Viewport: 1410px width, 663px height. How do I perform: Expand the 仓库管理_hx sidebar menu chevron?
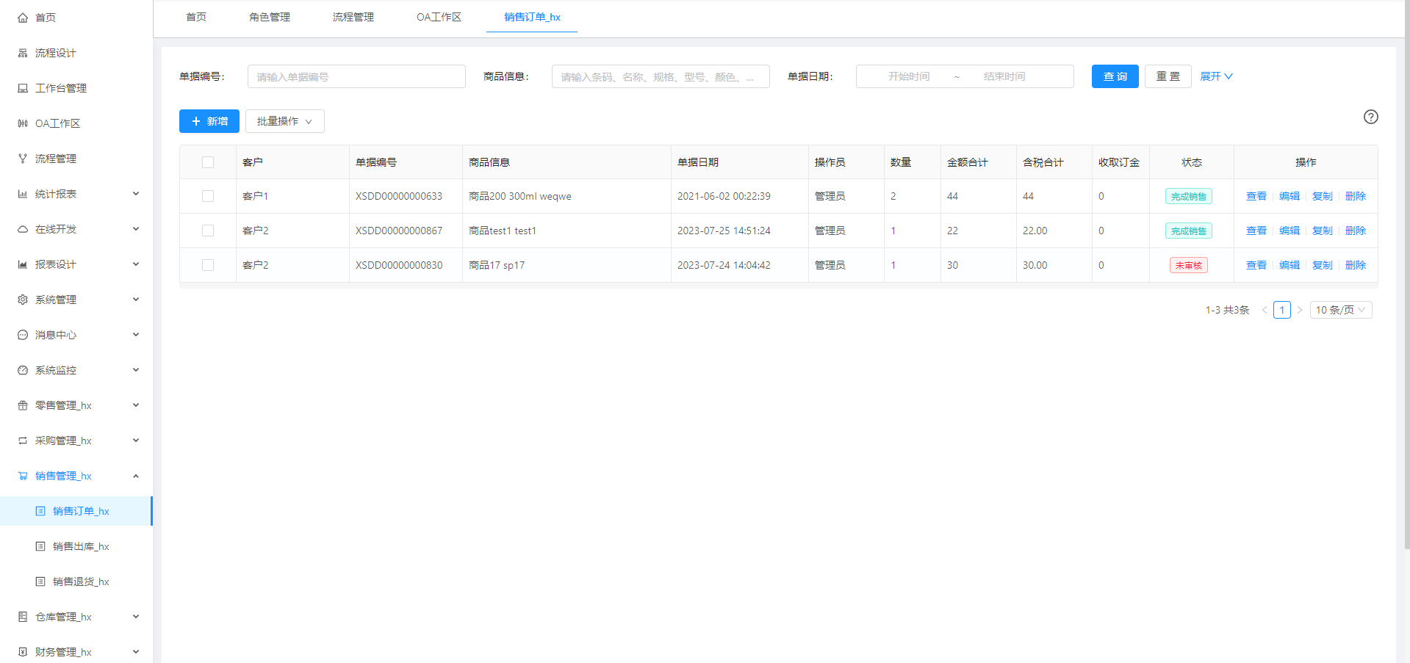(136, 617)
